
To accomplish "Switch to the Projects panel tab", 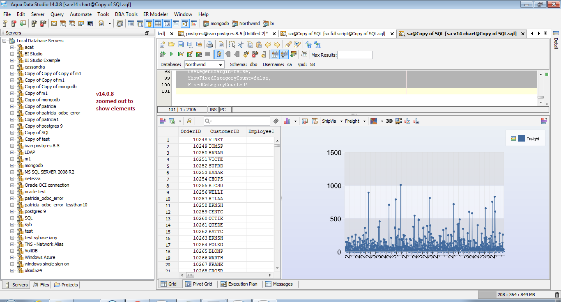I will coord(66,285).
